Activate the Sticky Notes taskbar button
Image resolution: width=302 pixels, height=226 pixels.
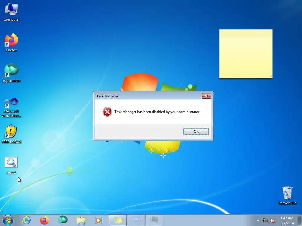(117, 220)
